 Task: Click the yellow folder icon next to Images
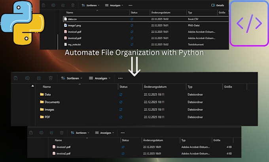[42, 109]
